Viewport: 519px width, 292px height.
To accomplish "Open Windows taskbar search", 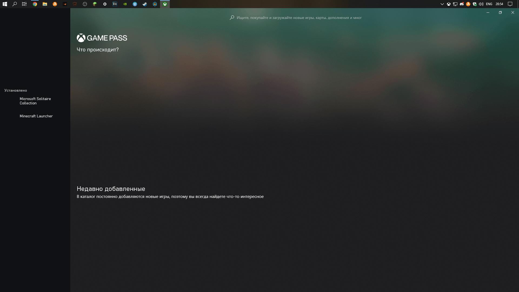I will [x=15, y=4].
